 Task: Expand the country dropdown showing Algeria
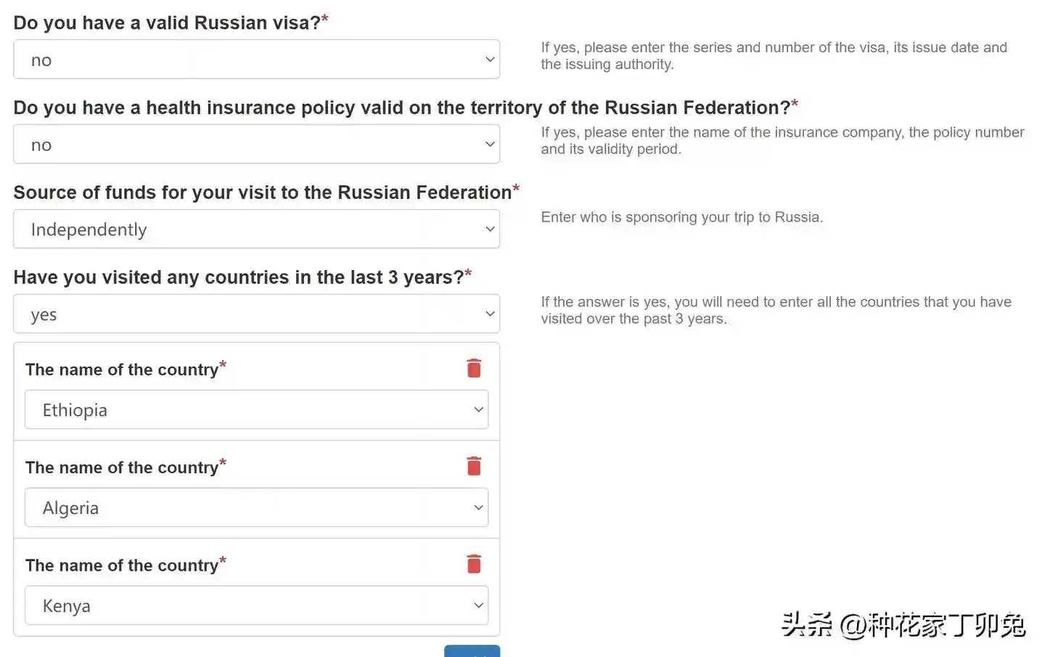click(x=256, y=508)
